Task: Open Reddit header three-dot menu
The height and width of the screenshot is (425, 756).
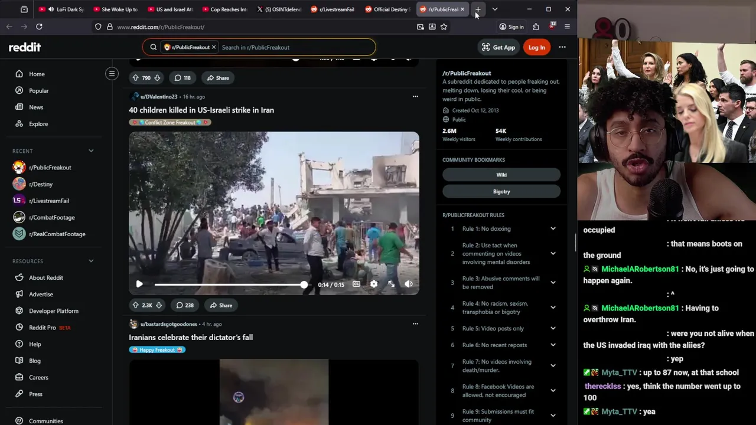Action: [562, 47]
